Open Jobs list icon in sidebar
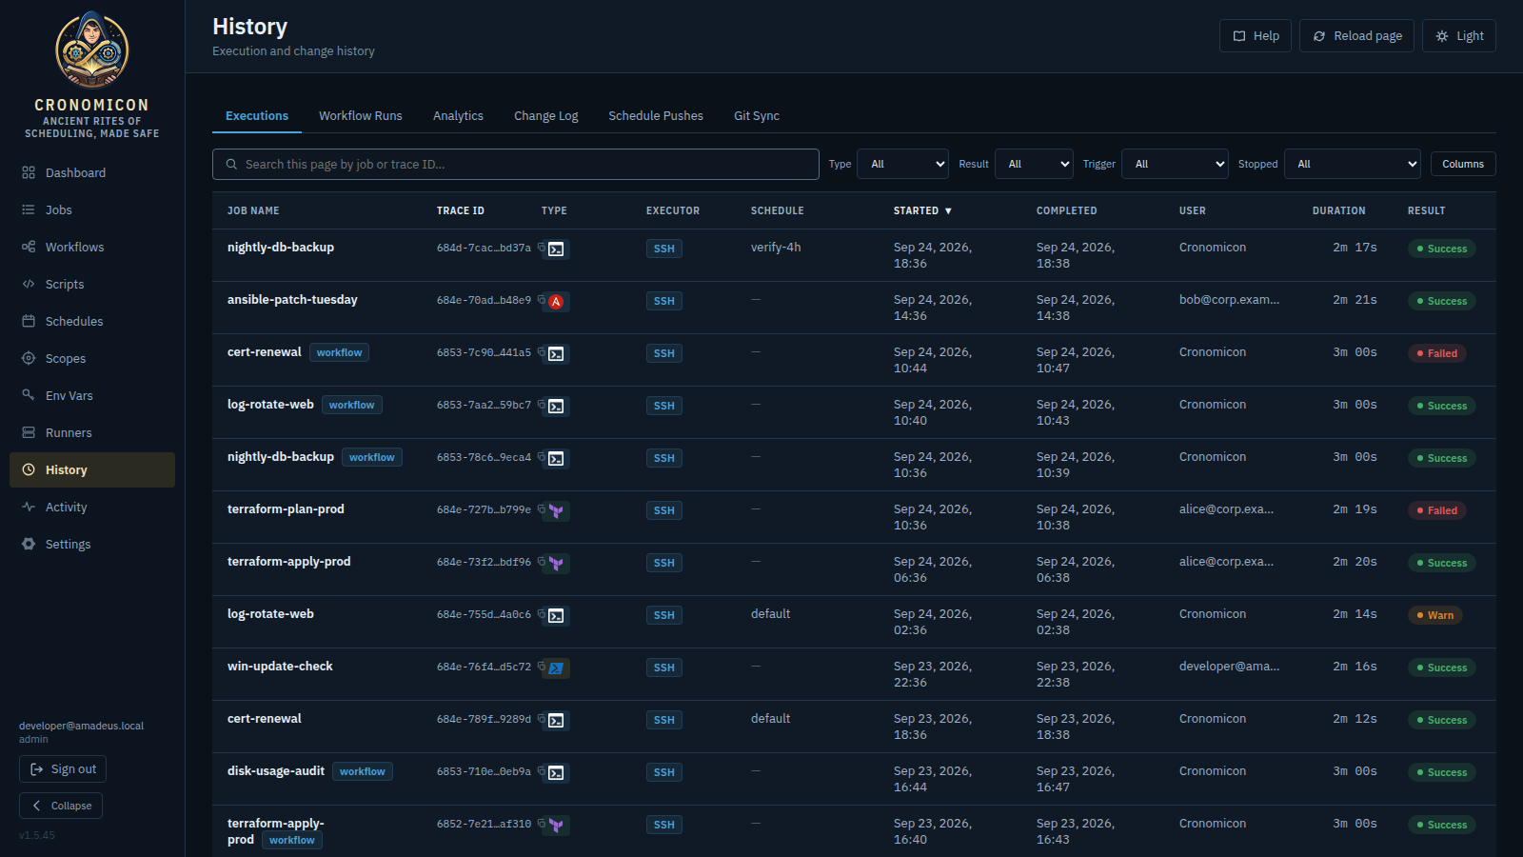The image size is (1523, 857). [x=29, y=209]
